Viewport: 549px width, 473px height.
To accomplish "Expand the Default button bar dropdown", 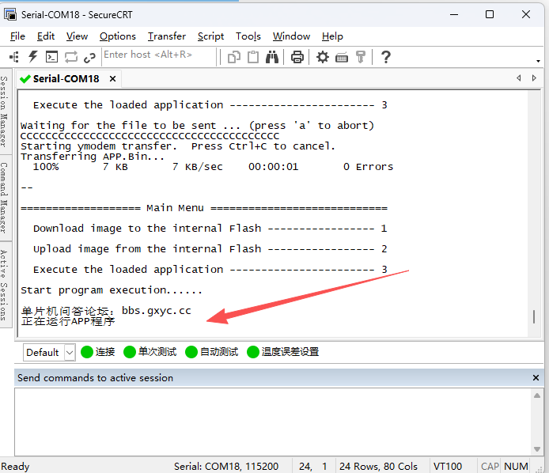I will pos(70,352).
